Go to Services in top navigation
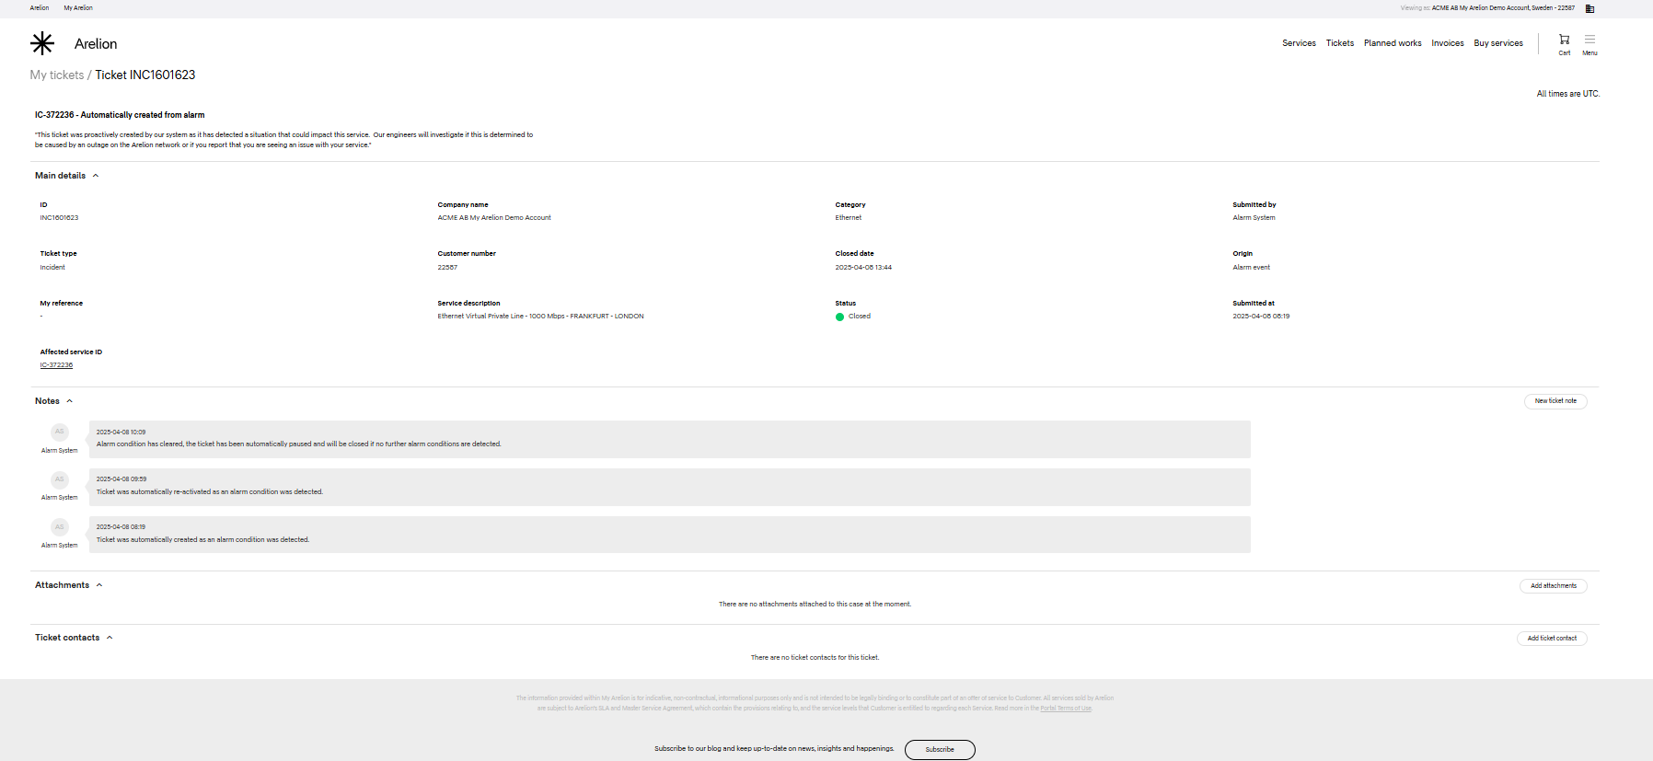Screen dimensions: 1653x761 [1299, 43]
